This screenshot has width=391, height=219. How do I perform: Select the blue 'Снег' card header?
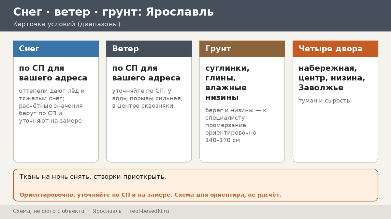56,49
